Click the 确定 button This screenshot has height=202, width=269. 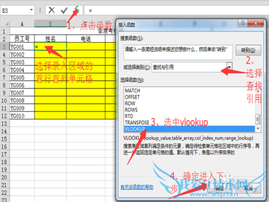(220, 189)
